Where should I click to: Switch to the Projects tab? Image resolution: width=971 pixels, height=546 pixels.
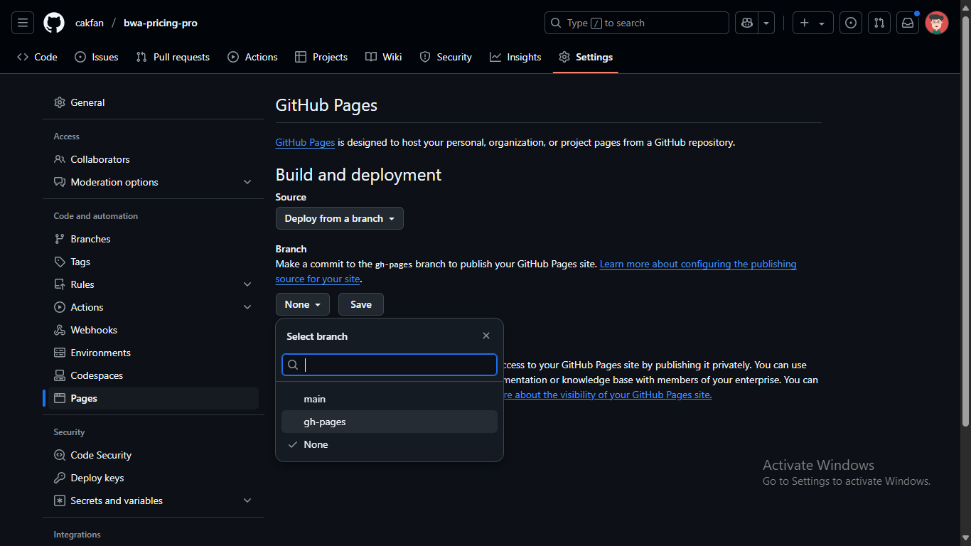click(x=321, y=57)
